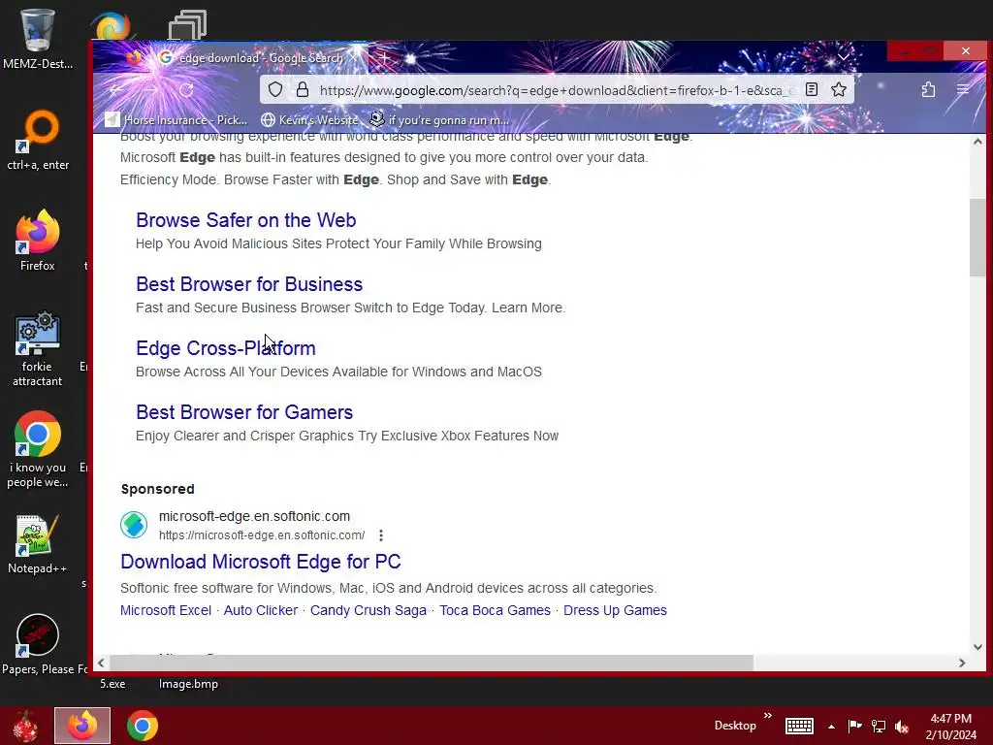Select the Firefox desktop shortcut
The image size is (993, 745).
tap(38, 241)
